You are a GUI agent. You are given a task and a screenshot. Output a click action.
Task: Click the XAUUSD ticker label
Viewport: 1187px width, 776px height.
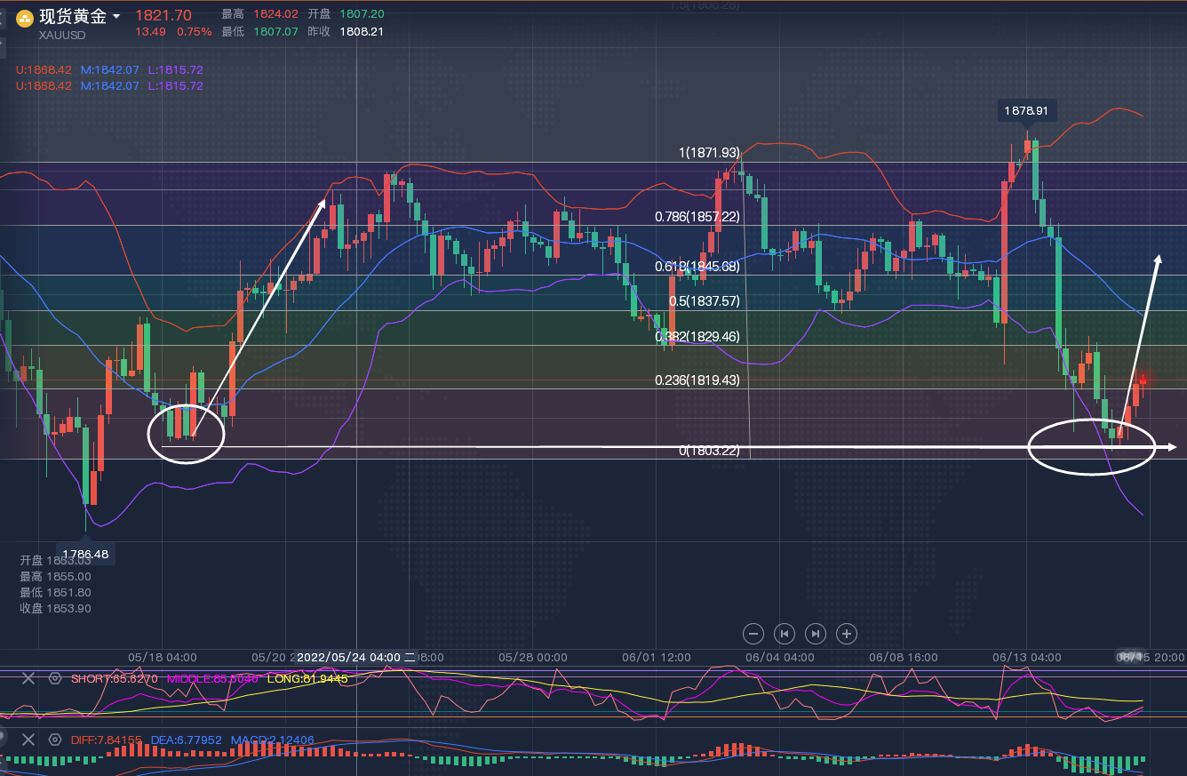62,36
